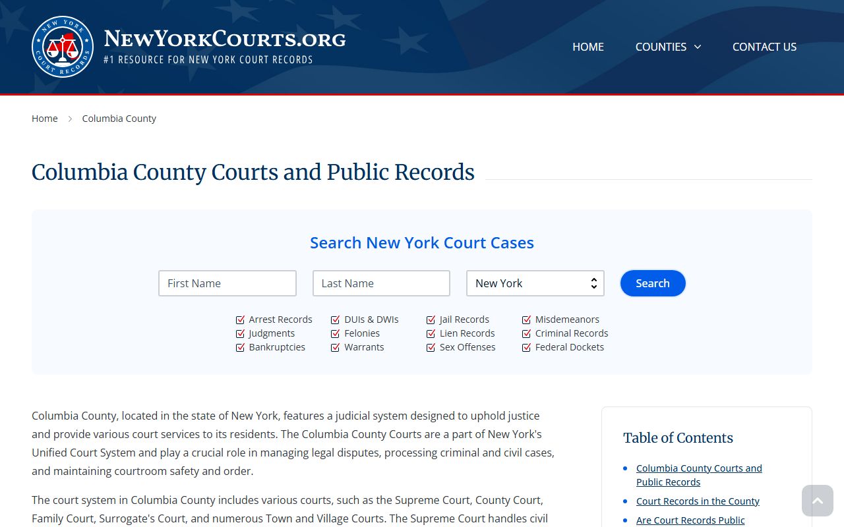Open the New York state dropdown
The height and width of the screenshot is (527, 844).
(x=535, y=283)
